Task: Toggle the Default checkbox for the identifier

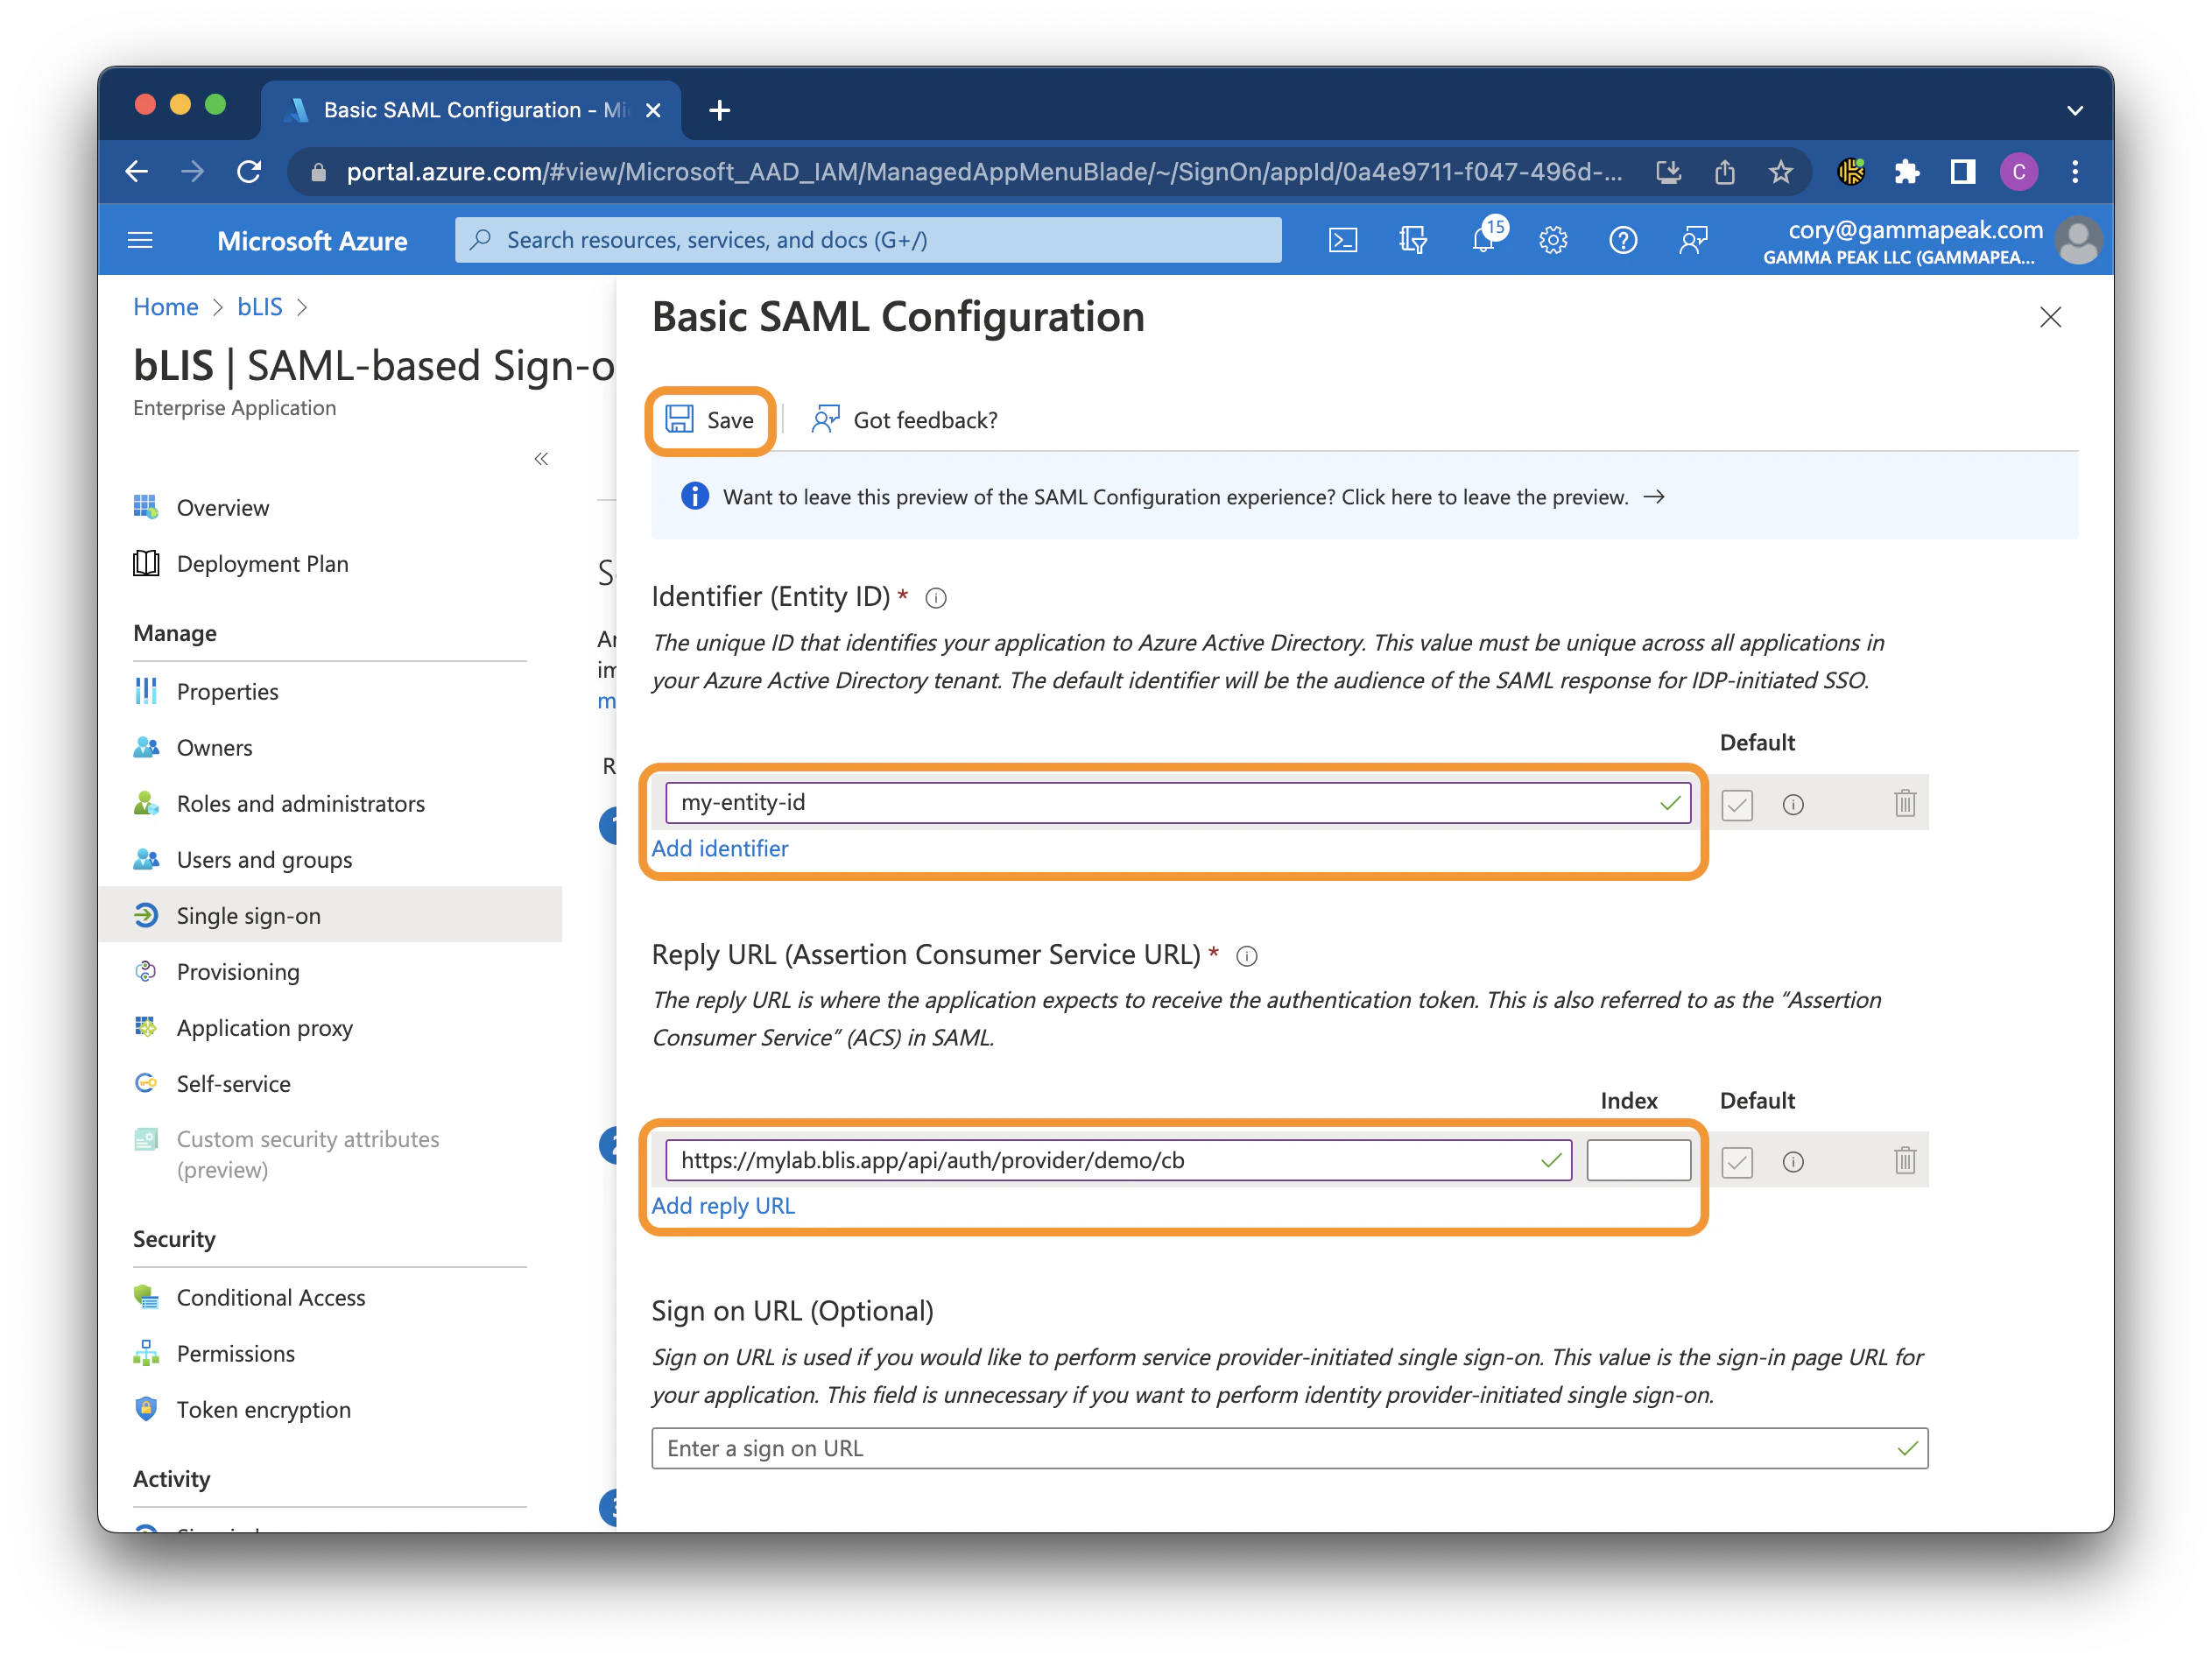Action: click(1737, 804)
